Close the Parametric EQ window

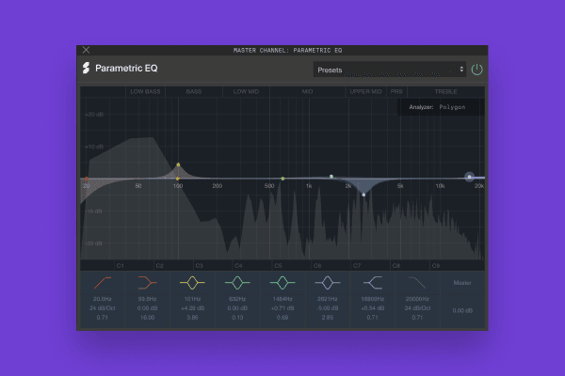pos(86,50)
